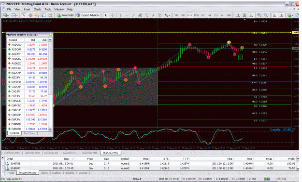Toggle the Terminal panel toolbar icon

click(x=43, y=15)
